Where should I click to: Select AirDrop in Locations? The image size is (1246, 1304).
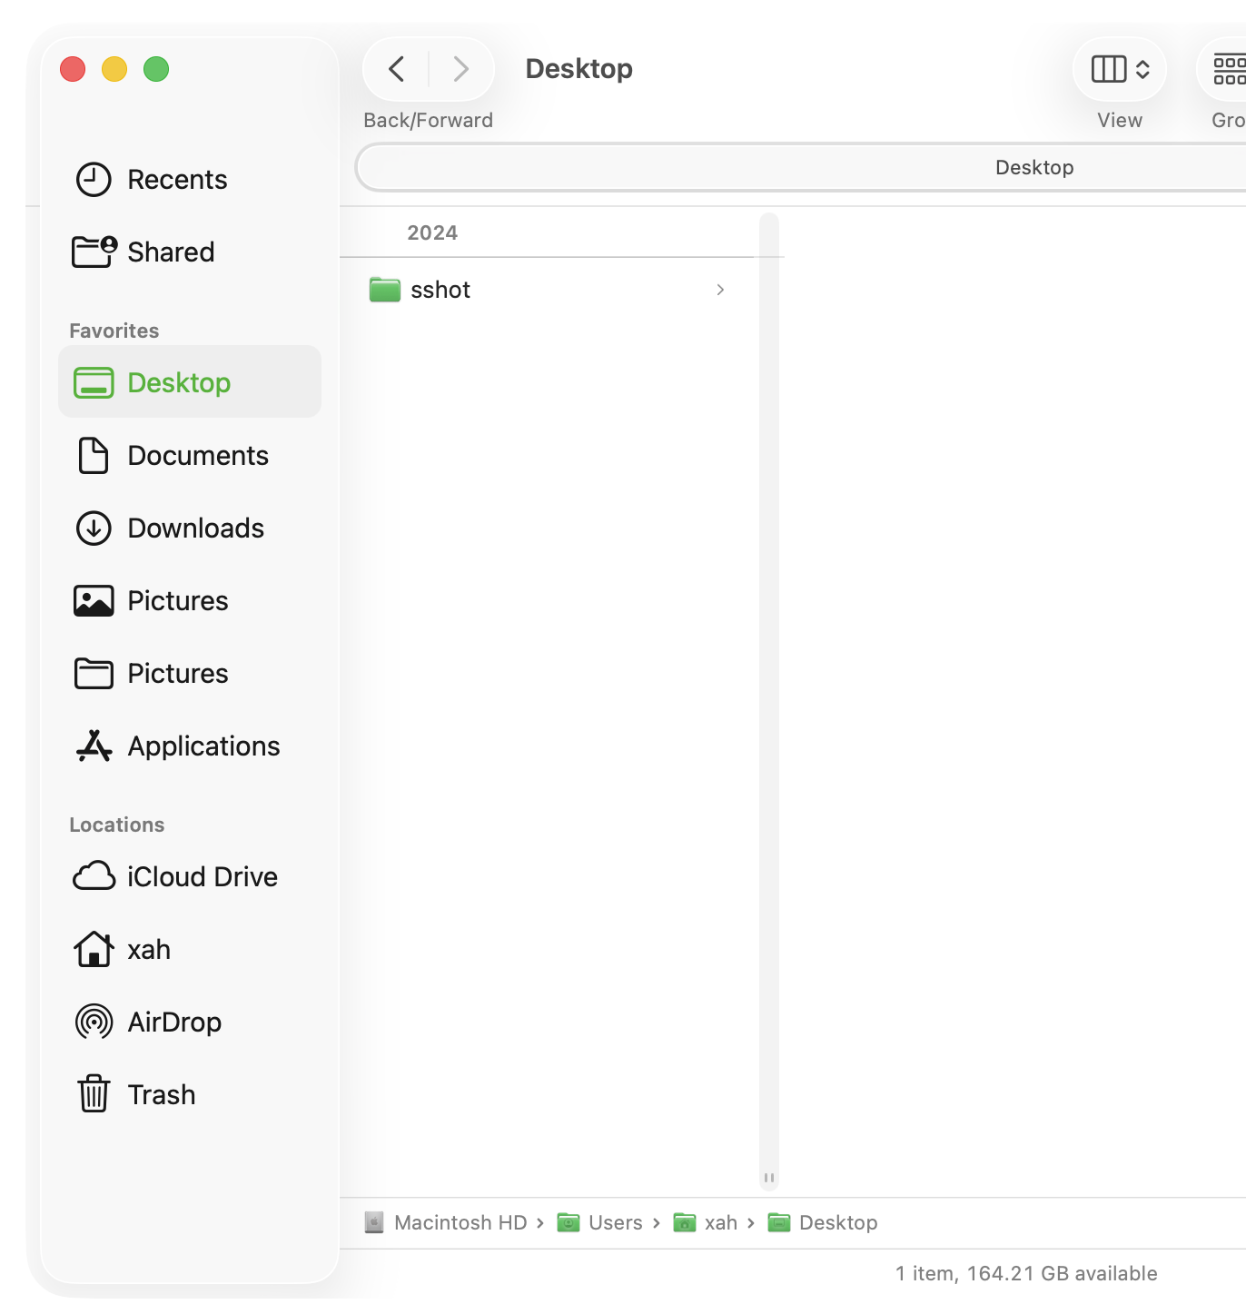174,1022
